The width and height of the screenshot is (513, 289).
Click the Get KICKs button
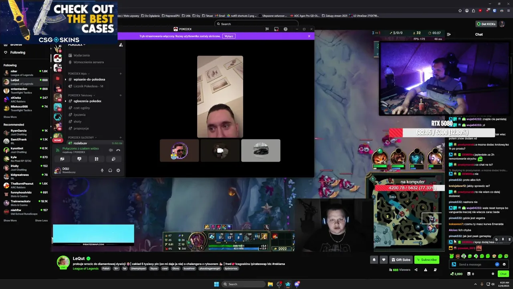click(x=486, y=24)
